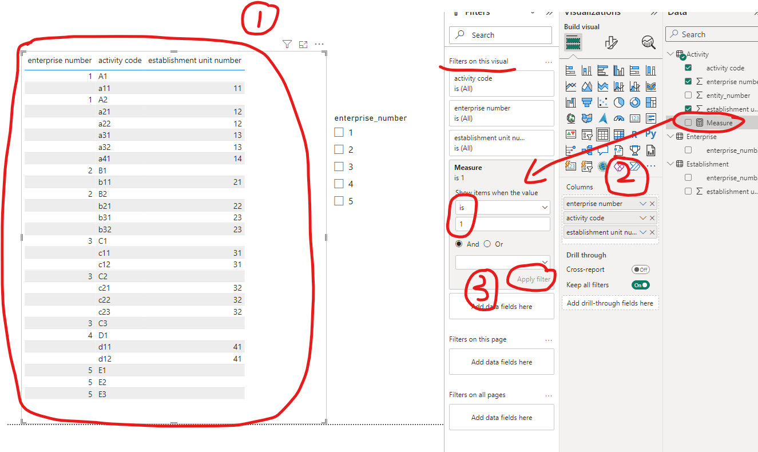The image size is (758, 452).
Task: Check the Measure field checkbox
Action: pyautogui.click(x=688, y=122)
